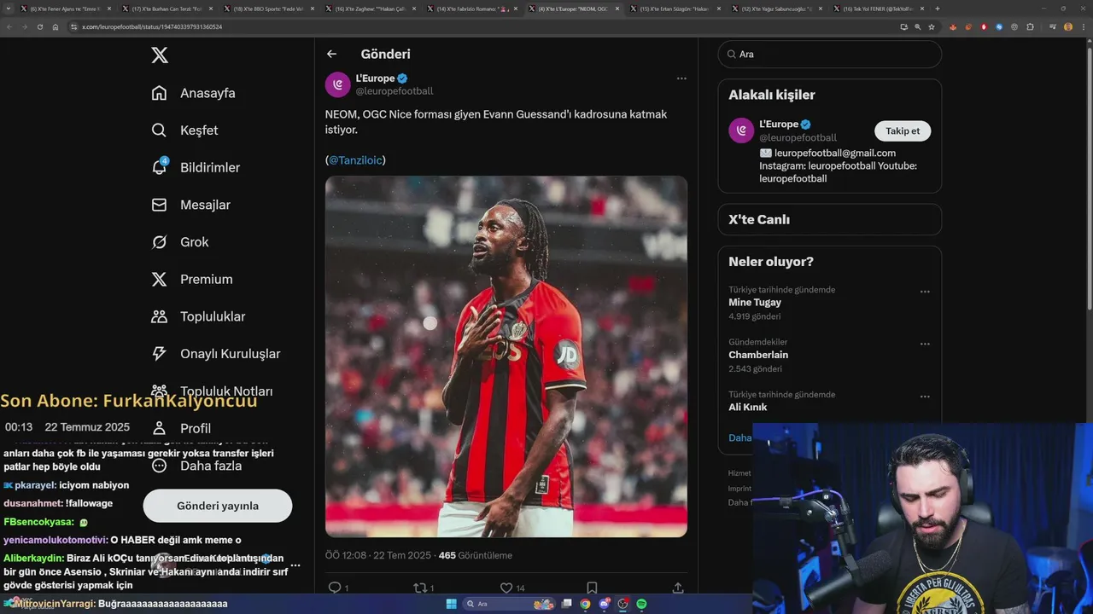Open the Evann Guessand photo
This screenshot has height=614, width=1093.
coord(506,356)
